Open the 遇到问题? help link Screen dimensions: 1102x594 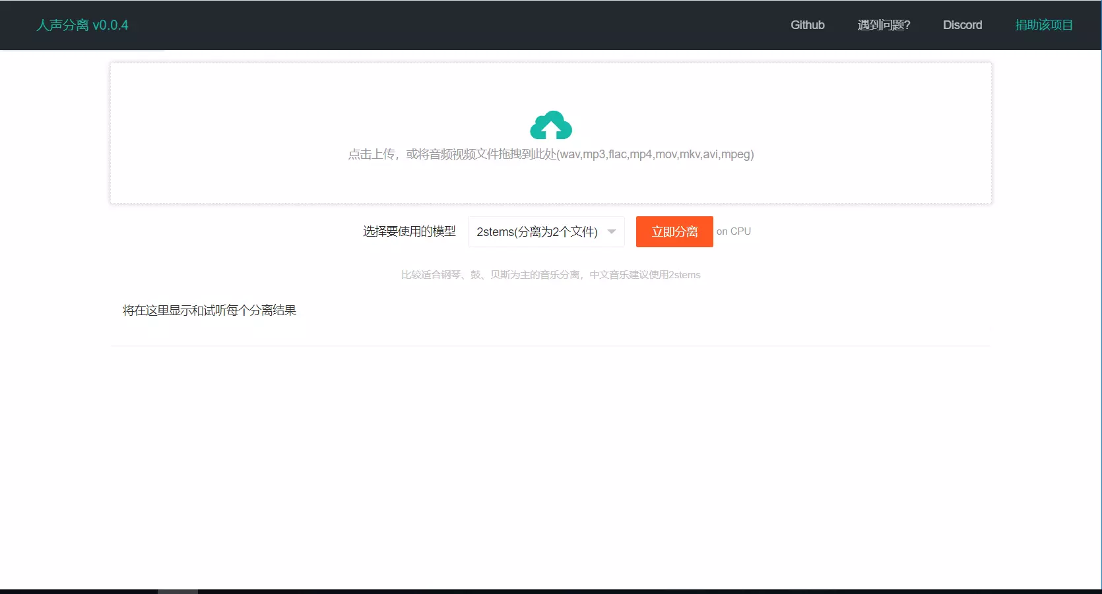tap(884, 25)
